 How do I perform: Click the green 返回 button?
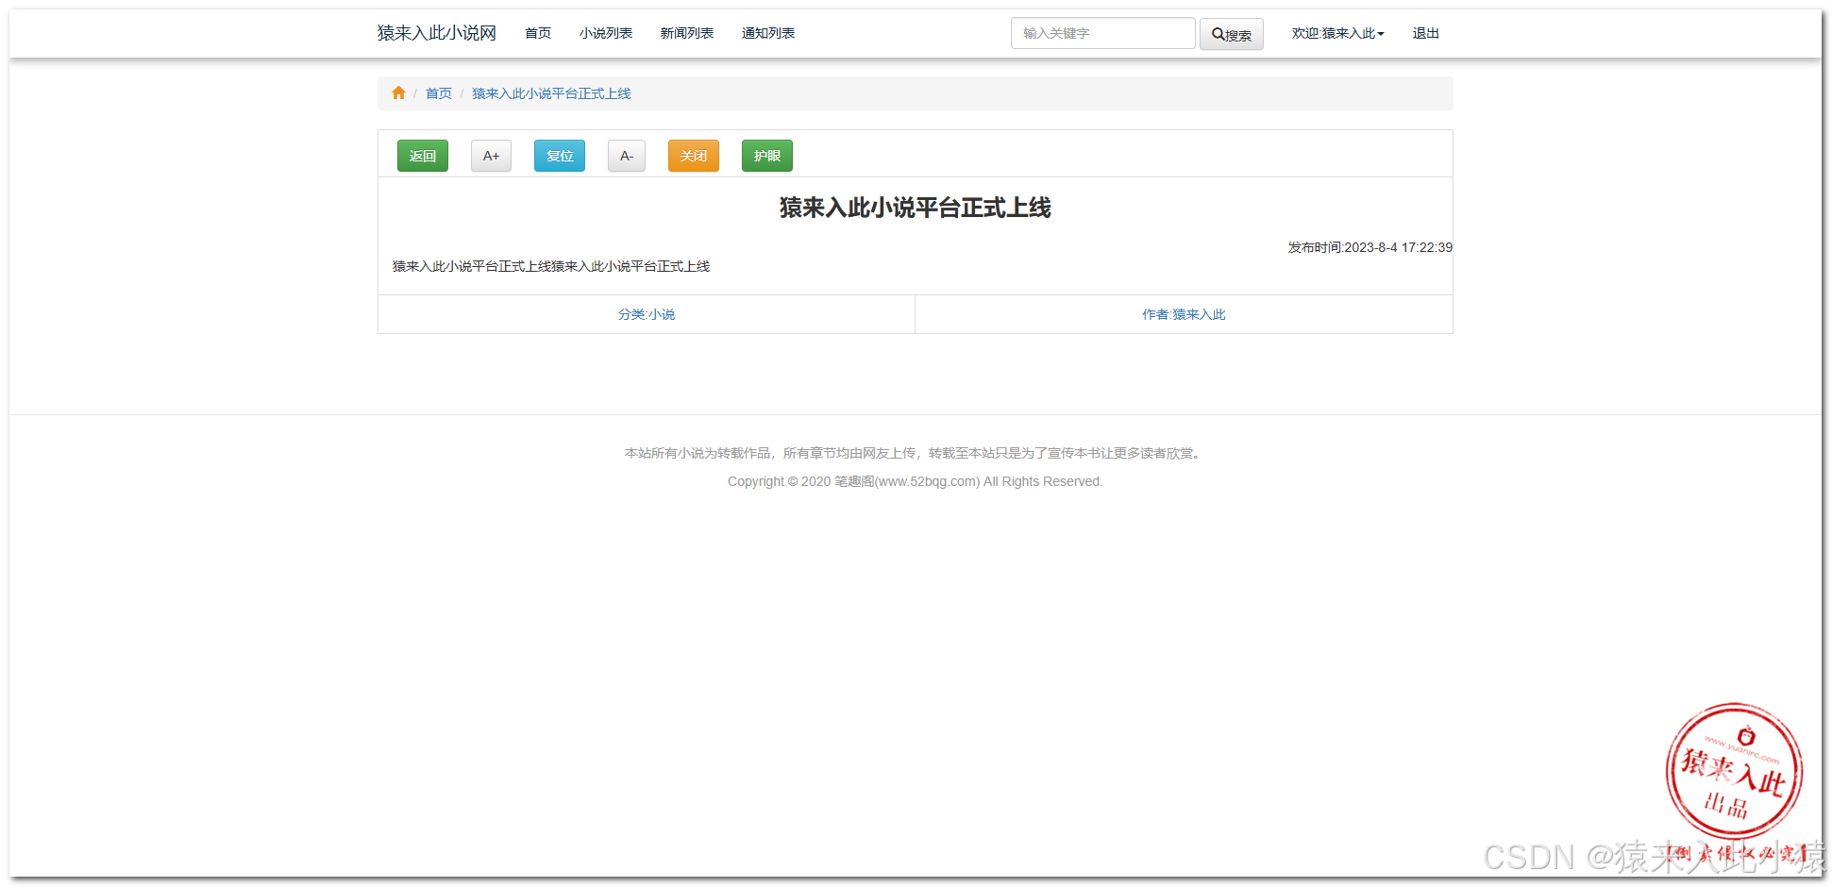click(x=423, y=156)
